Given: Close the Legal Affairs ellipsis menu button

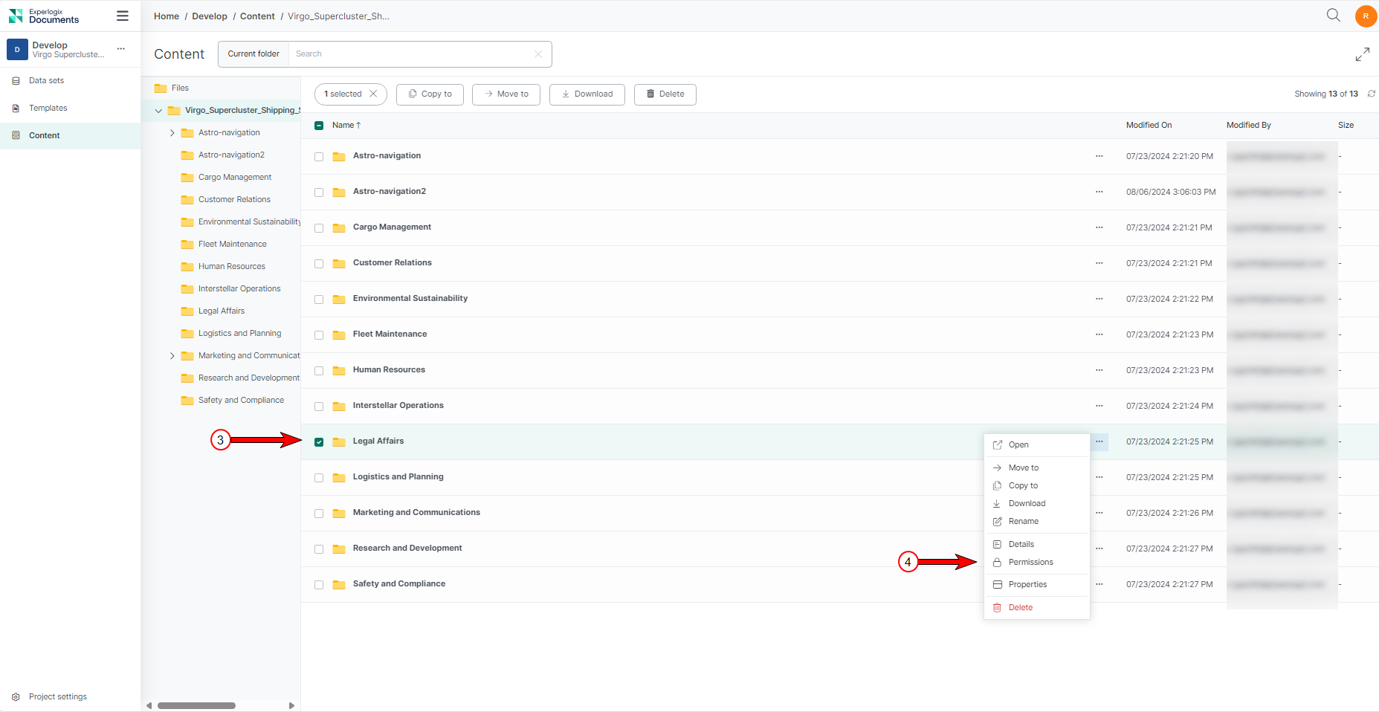Looking at the screenshot, I should point(1099,441).
